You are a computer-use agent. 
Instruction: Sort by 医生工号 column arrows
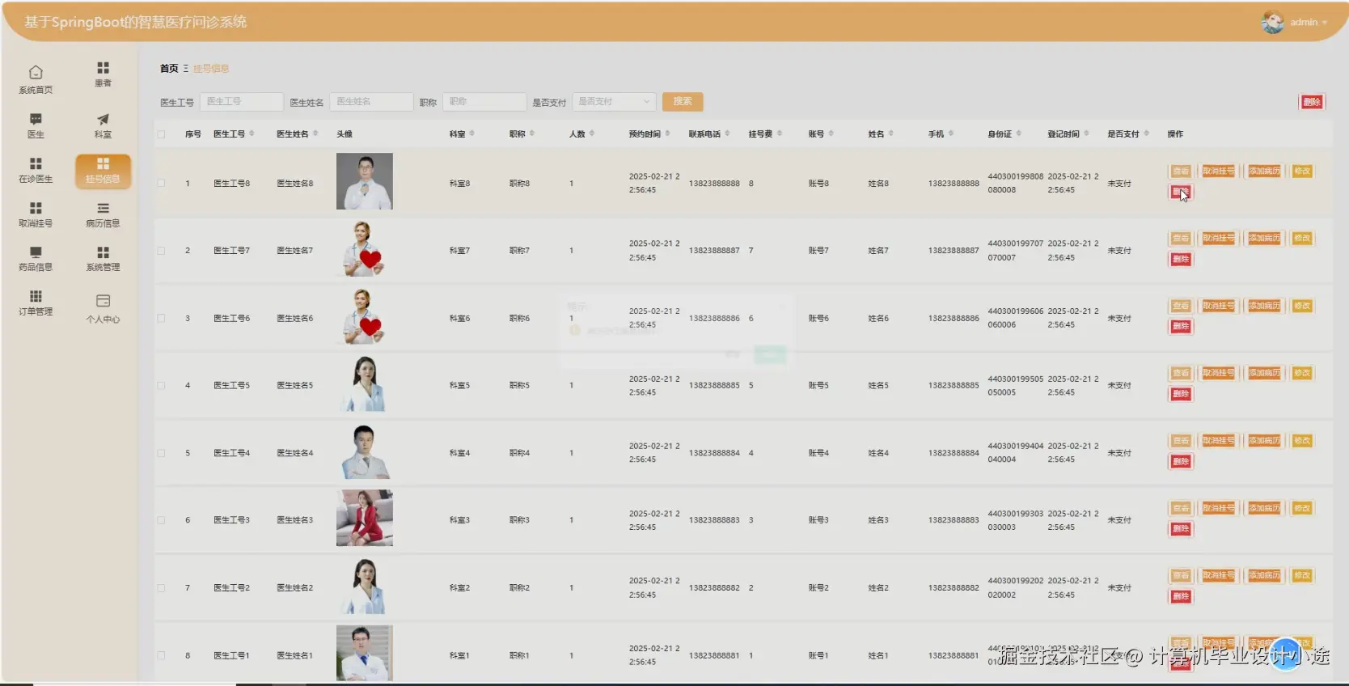coord(252,133)
